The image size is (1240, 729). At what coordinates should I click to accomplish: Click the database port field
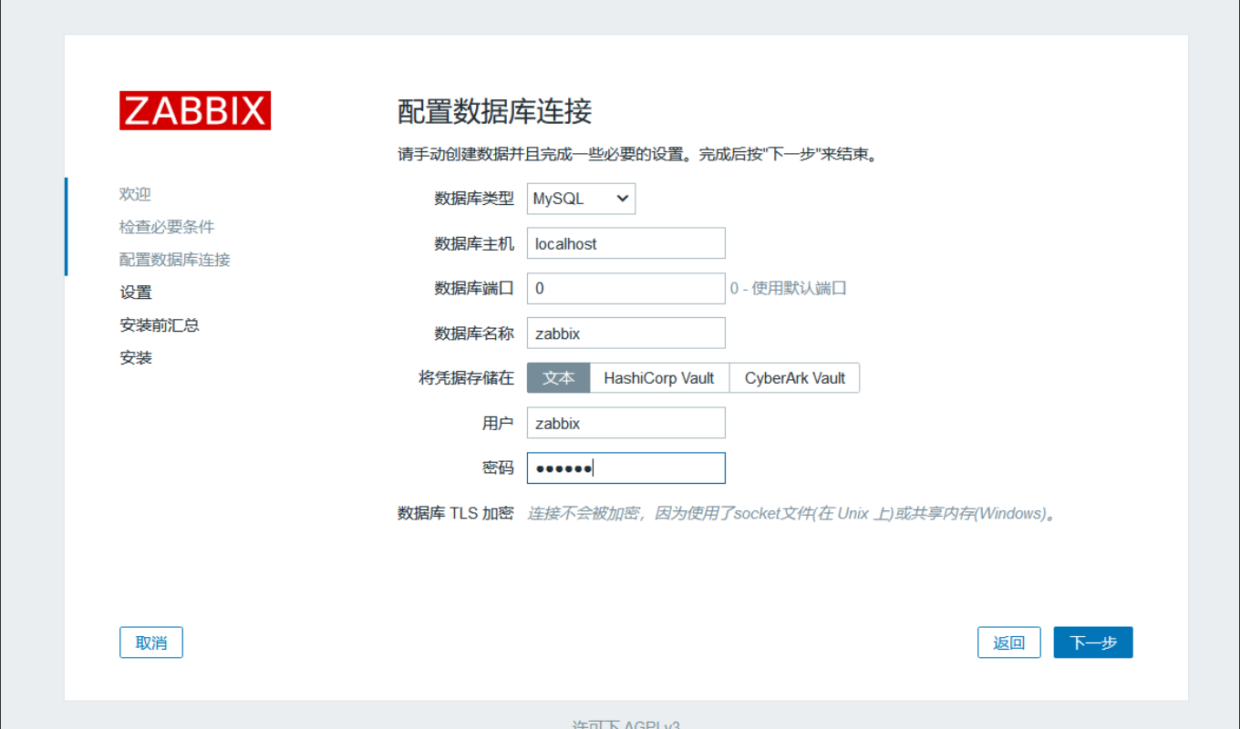pyautogui.click(x=626, y=288)
